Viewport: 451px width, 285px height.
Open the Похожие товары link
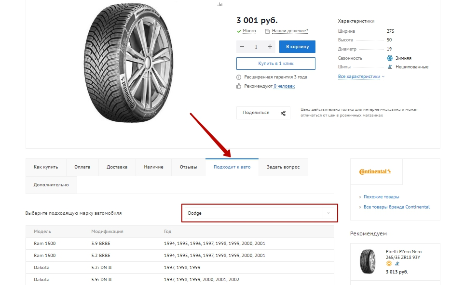[381, 197]
